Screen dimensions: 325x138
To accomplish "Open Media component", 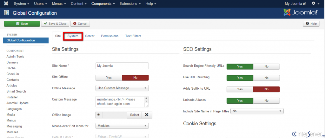I will click(x=11, y=114).
